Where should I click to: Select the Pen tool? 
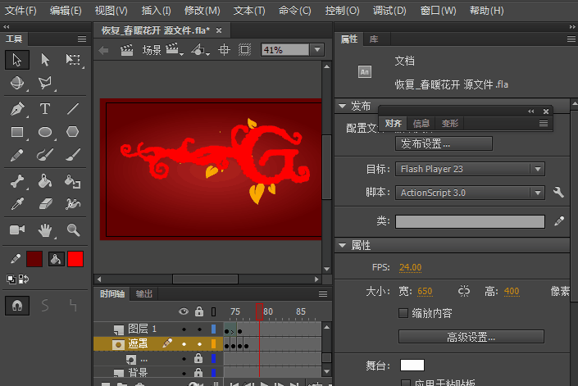(x=17, y=109)
